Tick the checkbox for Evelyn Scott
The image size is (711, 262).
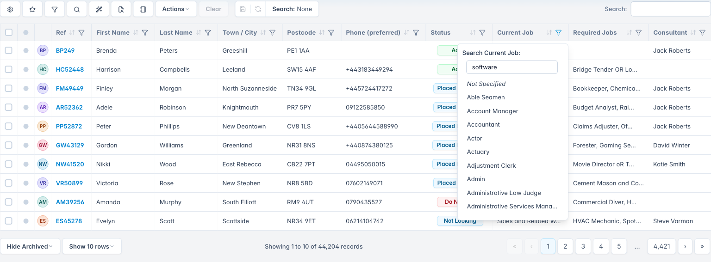tap(9, 221)
